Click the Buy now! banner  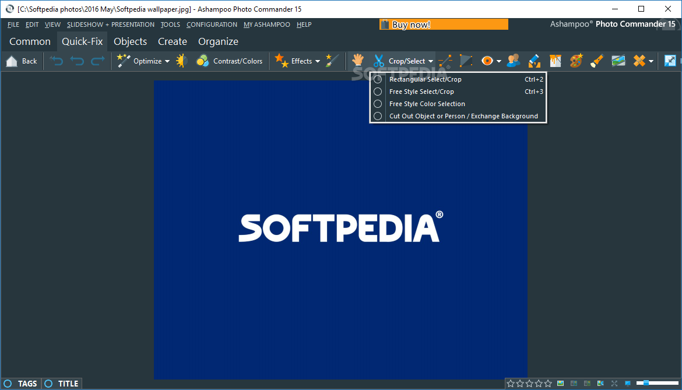click(444, 25)
